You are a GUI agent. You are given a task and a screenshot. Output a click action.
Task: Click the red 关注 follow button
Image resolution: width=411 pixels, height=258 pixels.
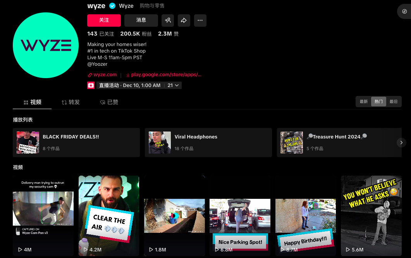(104, 20)
